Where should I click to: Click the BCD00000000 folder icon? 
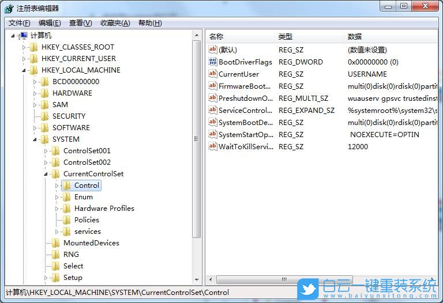point(44,82)
